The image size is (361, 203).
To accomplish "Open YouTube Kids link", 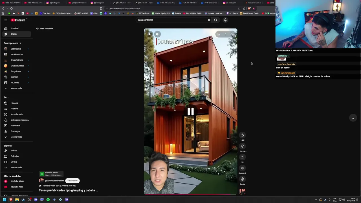I will coord(16,187).
